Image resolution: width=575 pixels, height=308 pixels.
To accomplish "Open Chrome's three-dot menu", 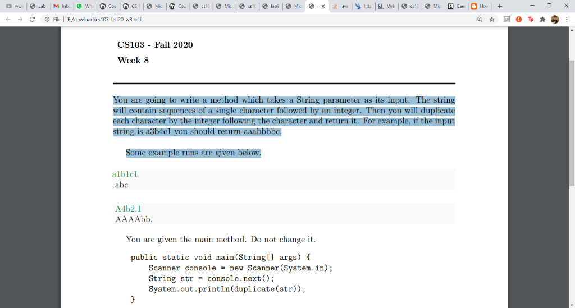I will [567, 20].
